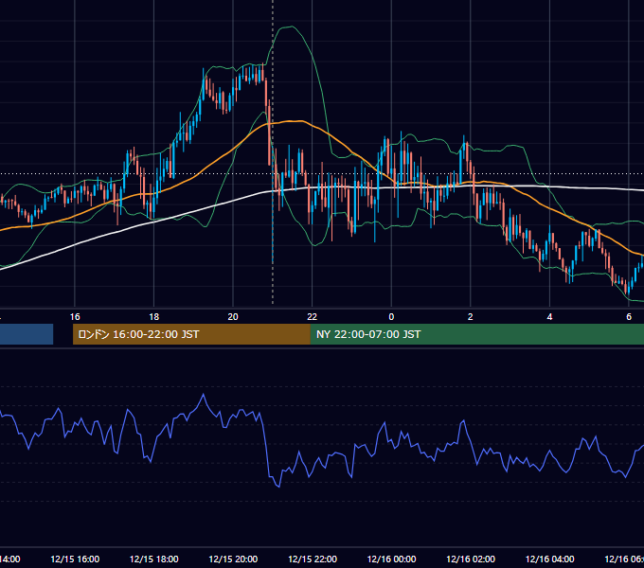
Task: Click the "12/15 16:00" date label
Action: [x=75, y=559]
